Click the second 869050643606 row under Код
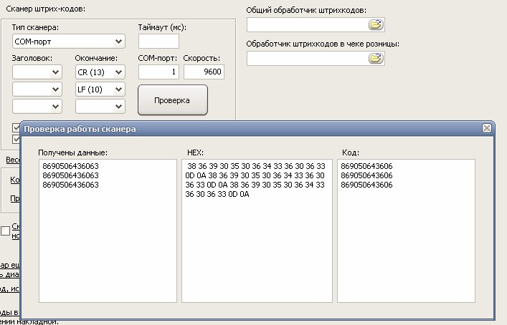 pos(366,175)
